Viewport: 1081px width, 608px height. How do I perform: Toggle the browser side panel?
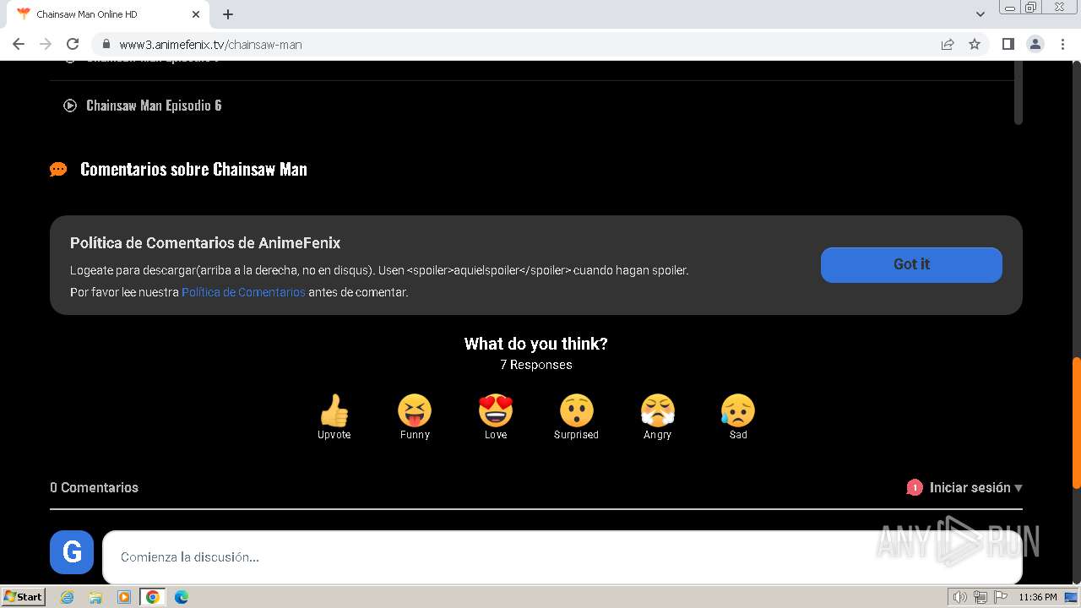click(x=1008, y=44)
